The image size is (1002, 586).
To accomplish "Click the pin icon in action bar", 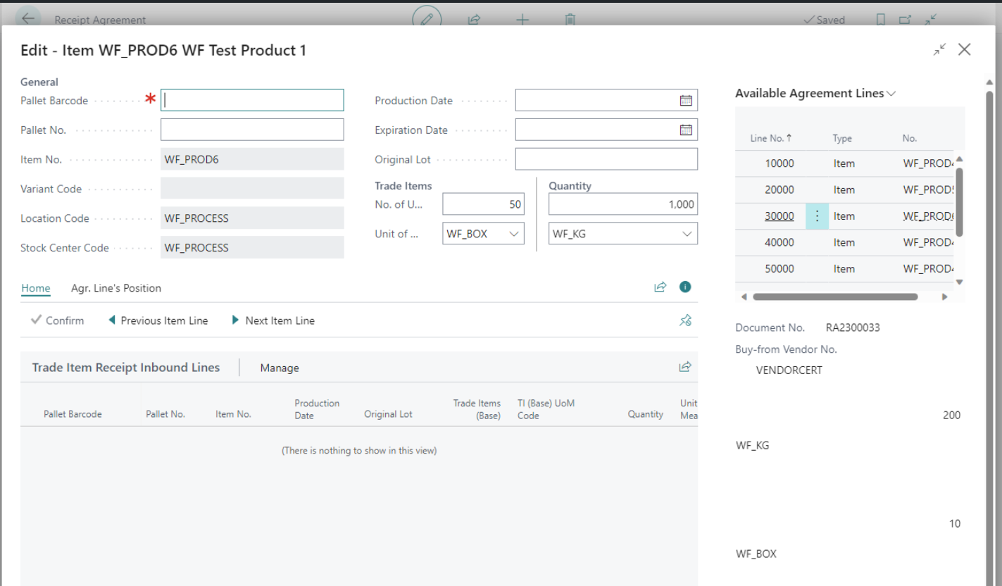I will (x=685, y=320).
